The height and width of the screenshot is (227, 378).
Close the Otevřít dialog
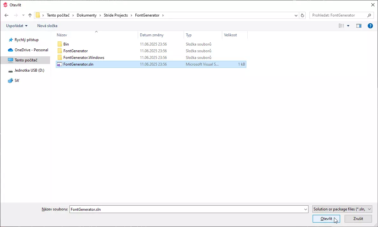tap(373, 5)
